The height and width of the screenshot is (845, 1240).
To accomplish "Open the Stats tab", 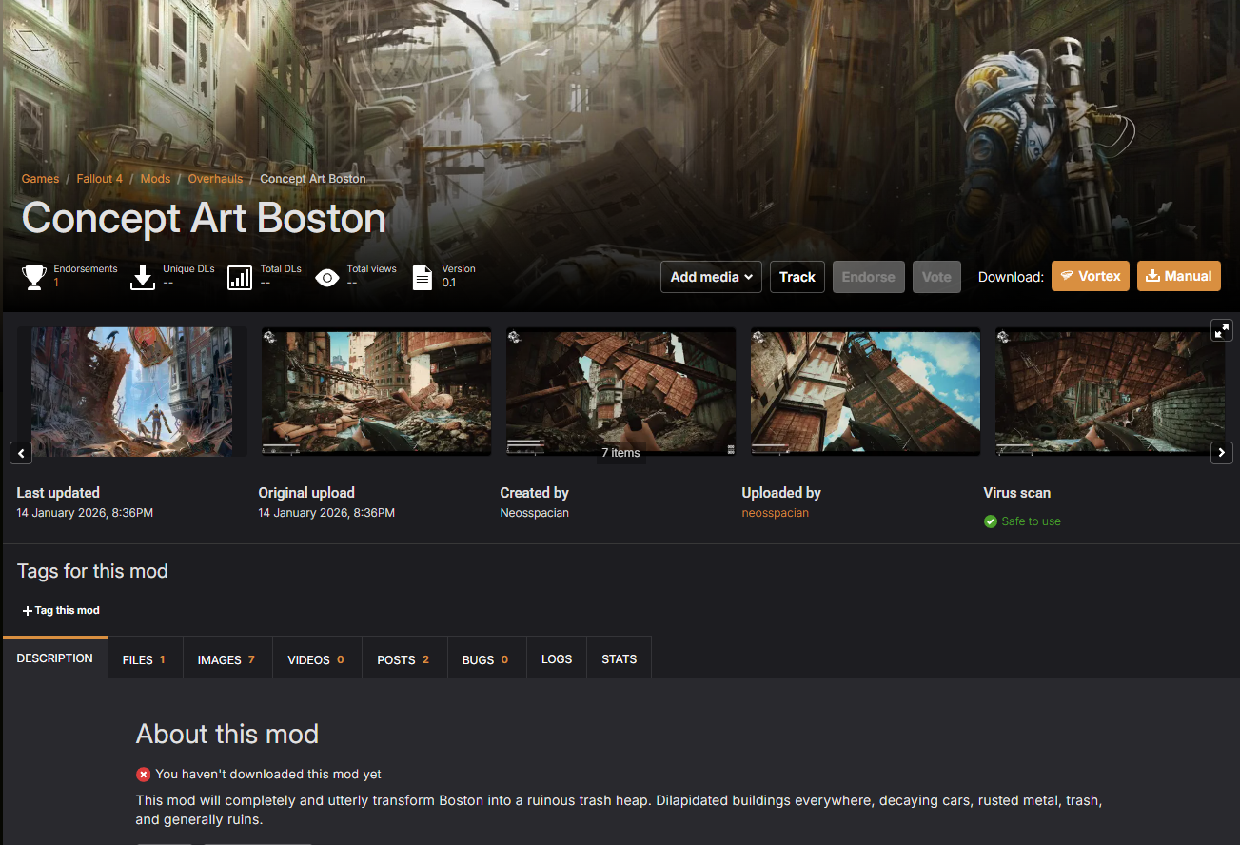I will tap(620, 659).
